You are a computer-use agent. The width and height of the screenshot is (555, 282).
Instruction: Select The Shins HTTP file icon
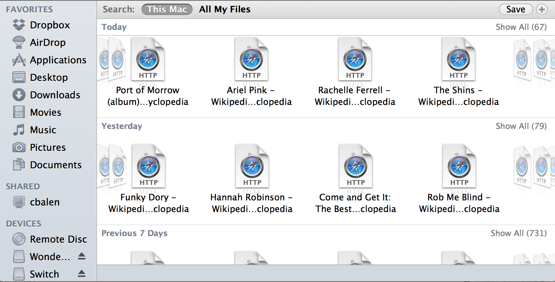click(458, 59)
